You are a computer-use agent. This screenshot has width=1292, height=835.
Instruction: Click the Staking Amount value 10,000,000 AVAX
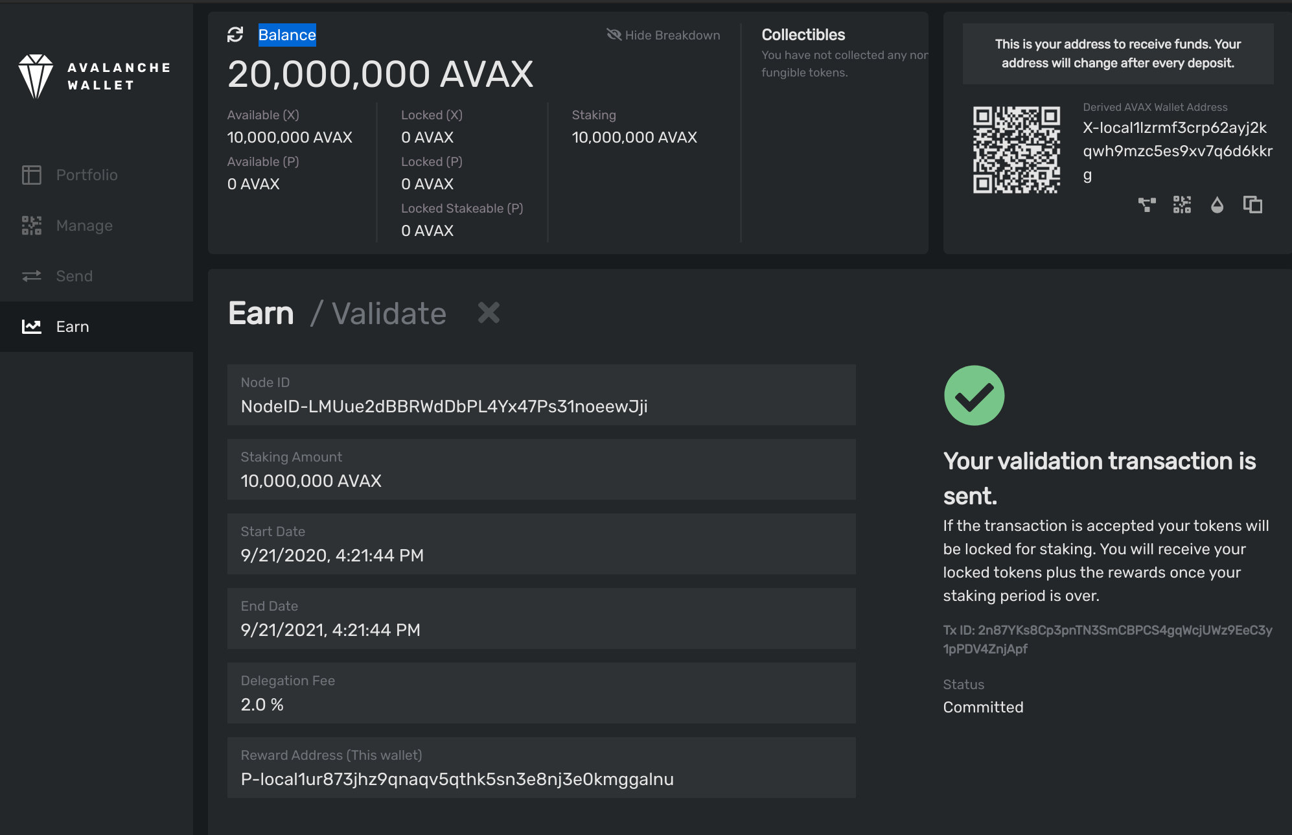pyautogui.click(x=311, y=481)
